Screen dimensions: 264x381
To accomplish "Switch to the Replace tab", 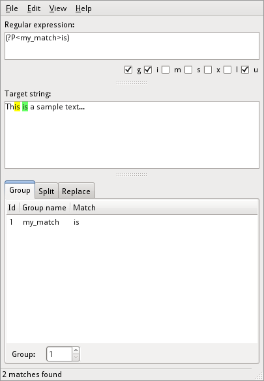I will click(x=76, y=191).
